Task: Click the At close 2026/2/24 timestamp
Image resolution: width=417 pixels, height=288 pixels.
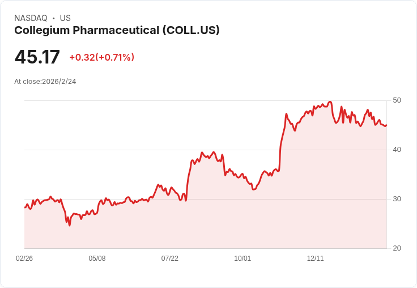Action: point(45,82)
